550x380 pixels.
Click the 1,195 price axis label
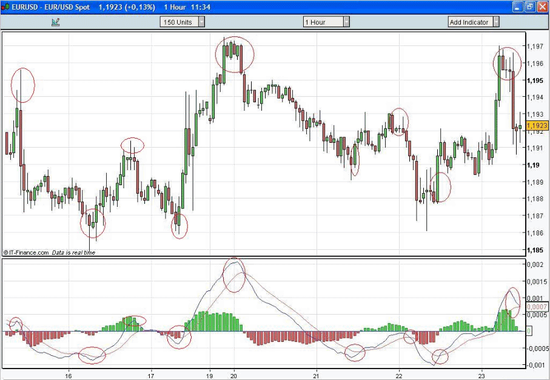coord(535,80)
